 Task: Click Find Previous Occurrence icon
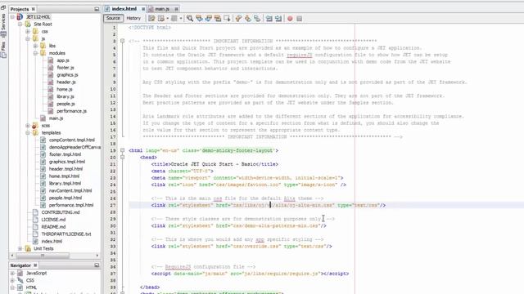coord(199,18)
